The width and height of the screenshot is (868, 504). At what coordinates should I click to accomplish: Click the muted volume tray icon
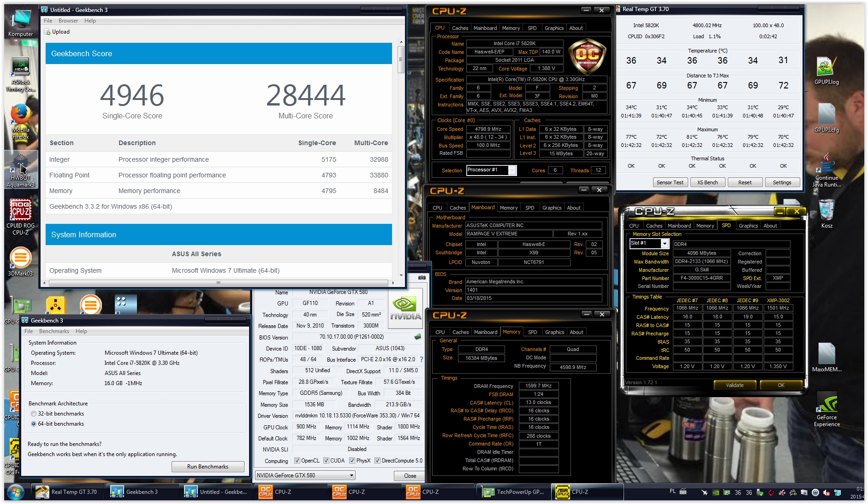pyautogui.click(x=826, y=492)
